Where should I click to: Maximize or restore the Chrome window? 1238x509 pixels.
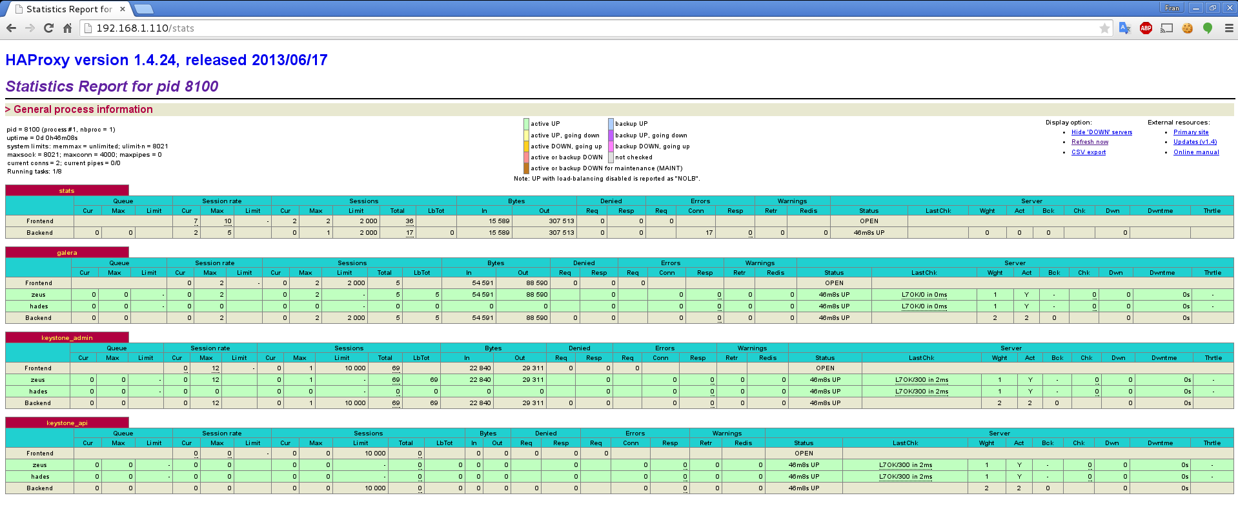point(1212,8)
